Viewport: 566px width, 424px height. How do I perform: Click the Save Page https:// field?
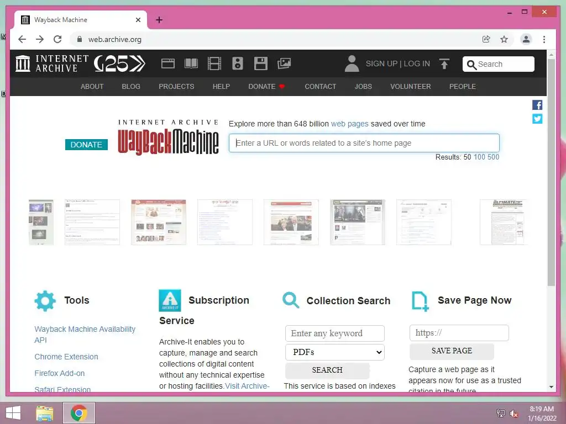click(459, 333)
